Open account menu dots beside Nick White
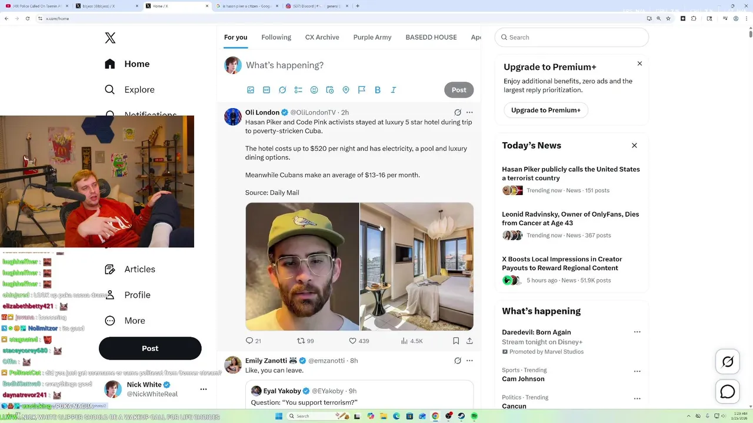The height and width of the screenshot is (423, 753). click(x=204, y=389)
